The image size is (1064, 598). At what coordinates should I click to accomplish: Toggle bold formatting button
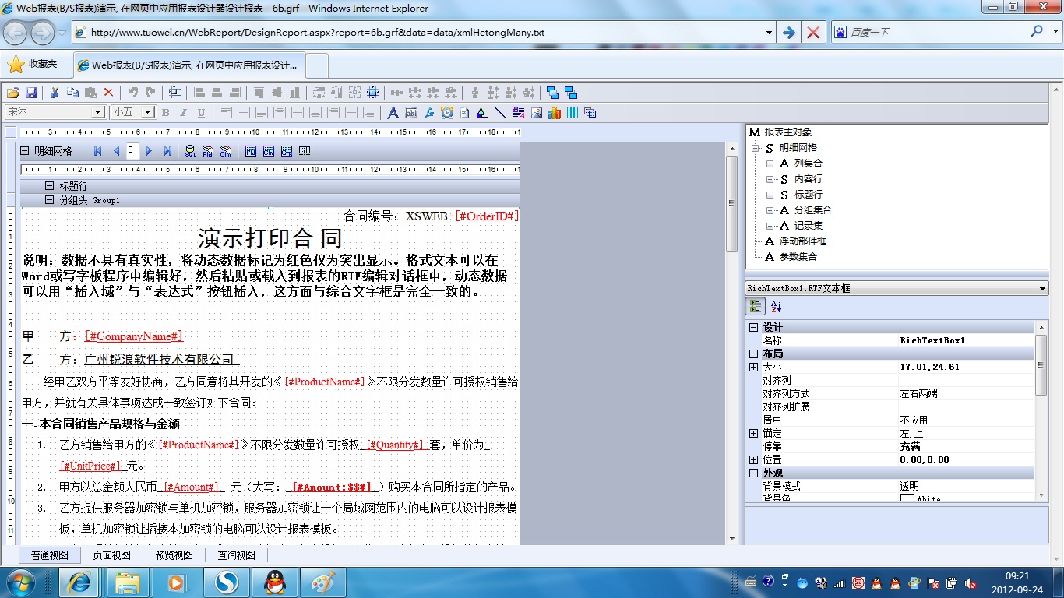[165, 113]
